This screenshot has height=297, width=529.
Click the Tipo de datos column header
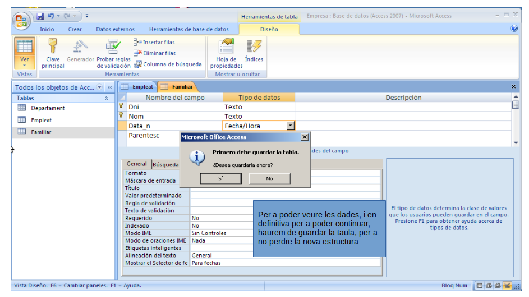click(x=259, y=98)
